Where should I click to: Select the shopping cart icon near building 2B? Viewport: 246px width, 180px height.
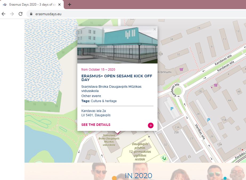point(216,85)
